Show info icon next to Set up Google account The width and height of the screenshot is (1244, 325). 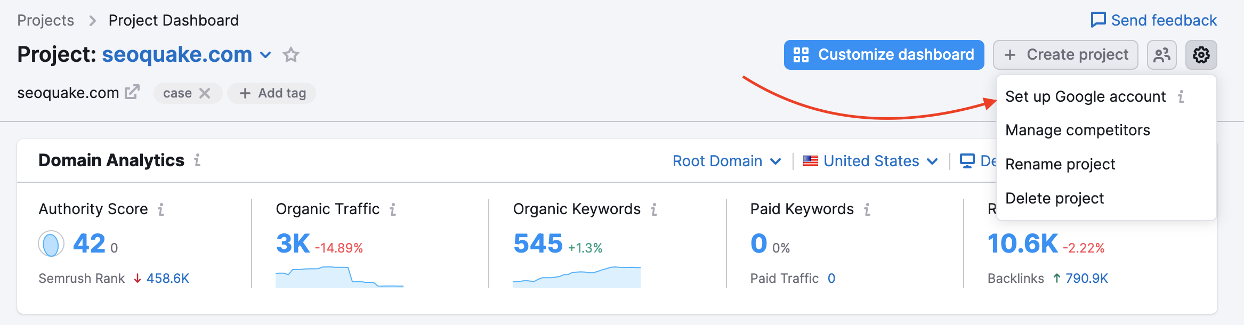[1181, 96]
